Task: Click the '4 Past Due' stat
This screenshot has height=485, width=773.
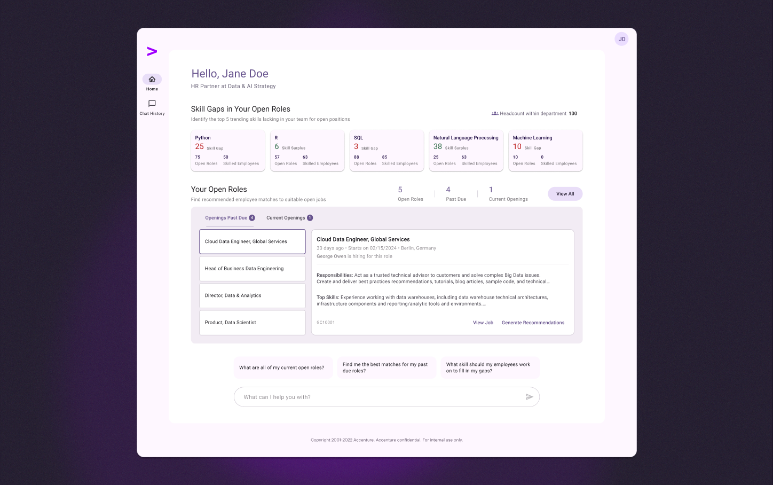Action: point(456,194)
